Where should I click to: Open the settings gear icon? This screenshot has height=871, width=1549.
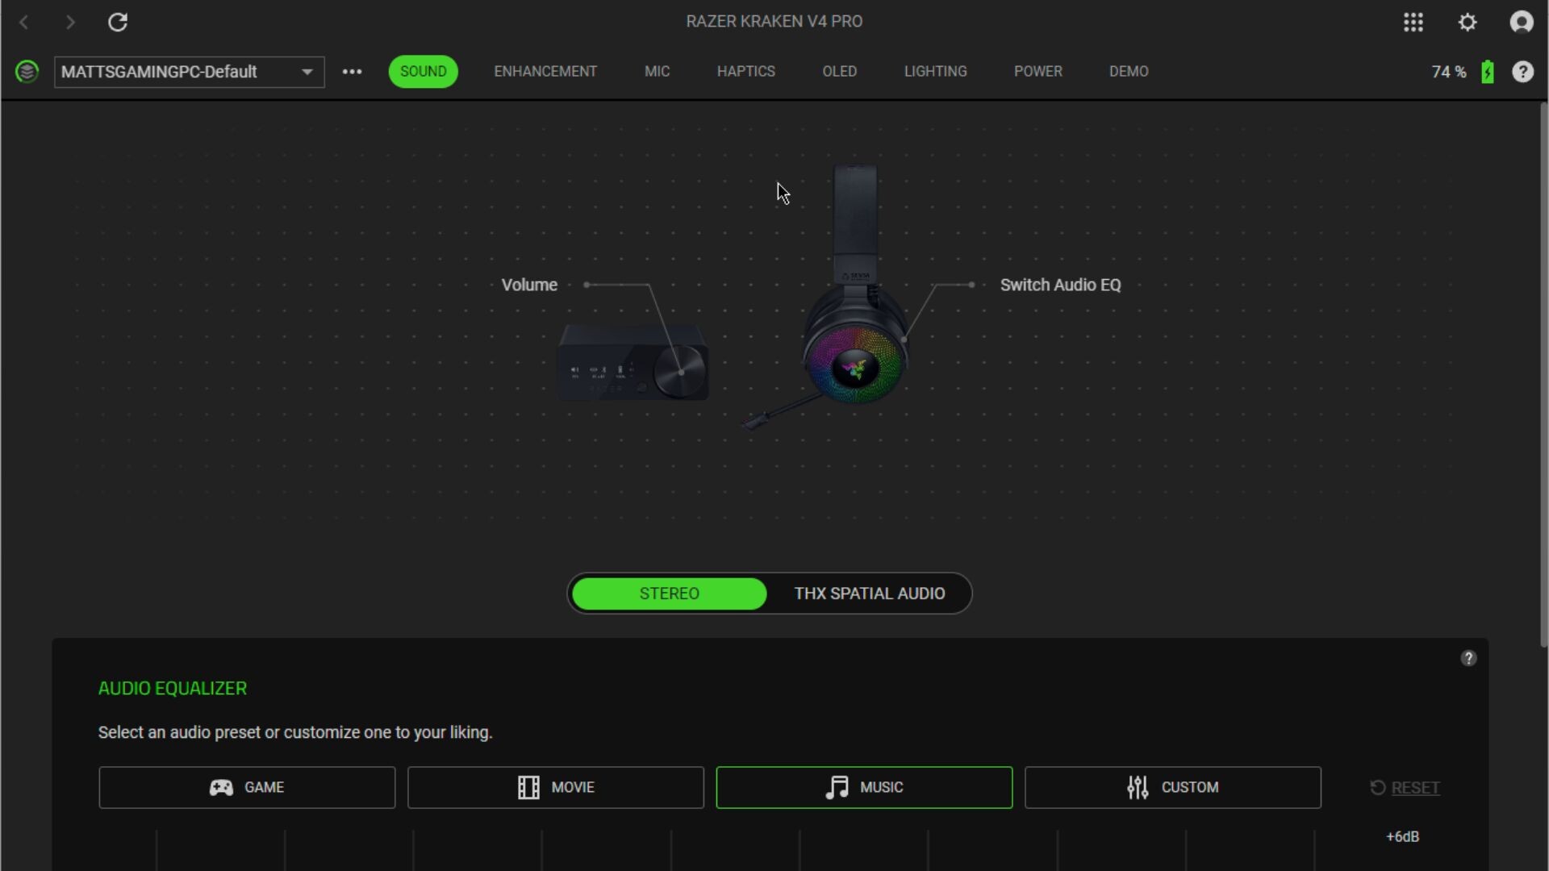1468,23
